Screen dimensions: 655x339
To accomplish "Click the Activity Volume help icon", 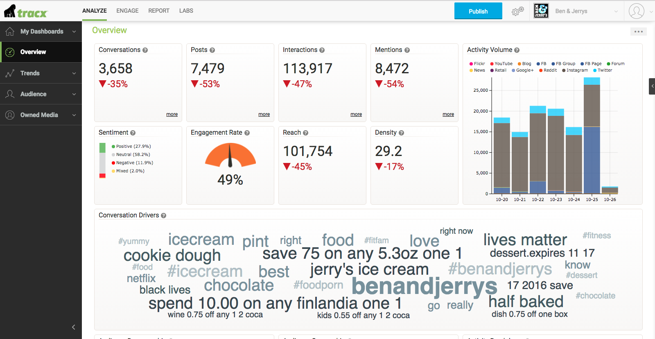I will pos(517,50).
